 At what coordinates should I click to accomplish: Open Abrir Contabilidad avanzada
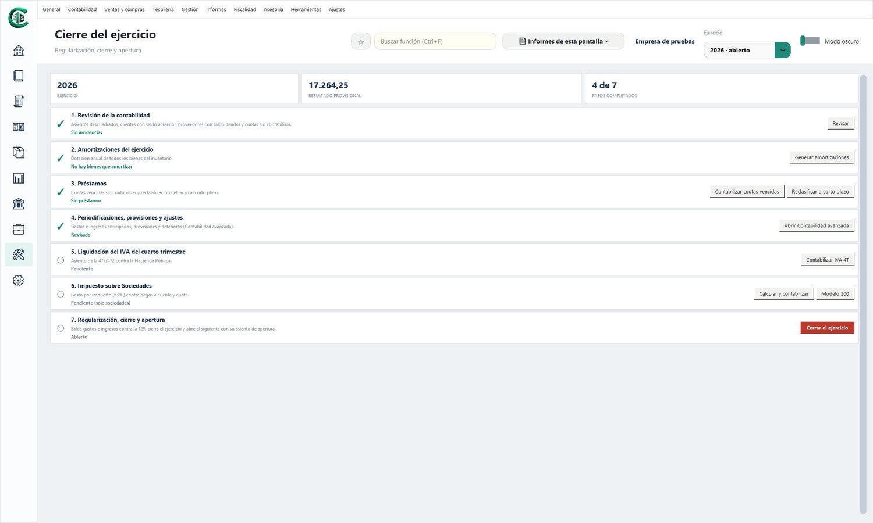pyautogui.click(x=817, y=225)
